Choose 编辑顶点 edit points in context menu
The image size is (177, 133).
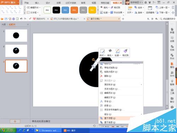click(108, 93)
